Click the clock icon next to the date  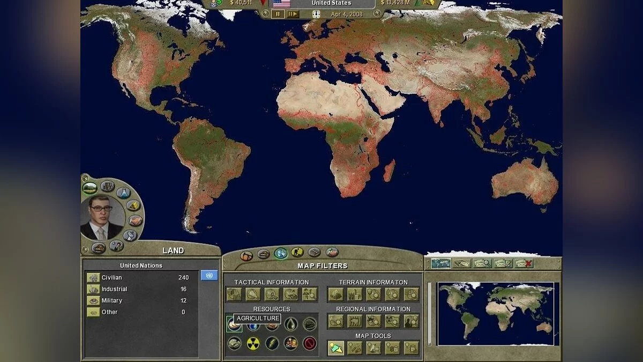coord(316,14)
